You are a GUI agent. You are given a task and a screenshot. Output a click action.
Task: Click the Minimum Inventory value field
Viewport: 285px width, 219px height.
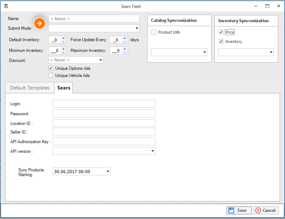pos(55,50)
